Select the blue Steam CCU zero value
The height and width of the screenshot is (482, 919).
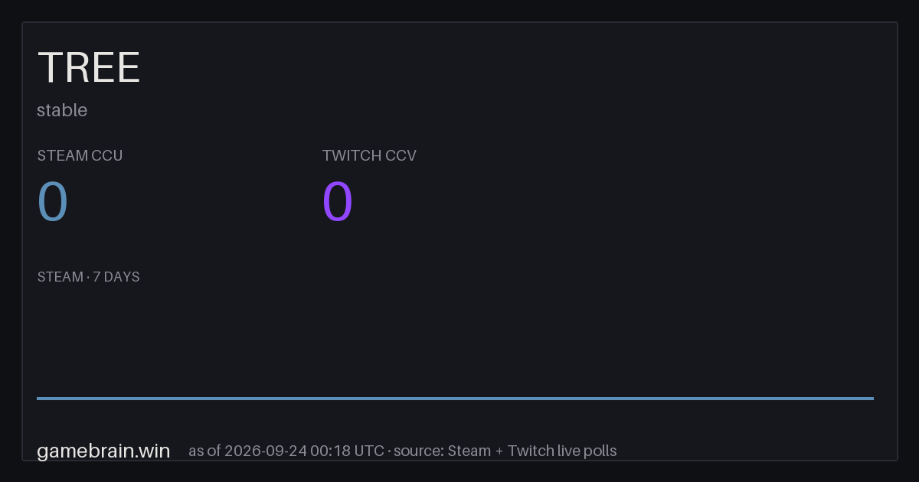(x=53, y=202)
